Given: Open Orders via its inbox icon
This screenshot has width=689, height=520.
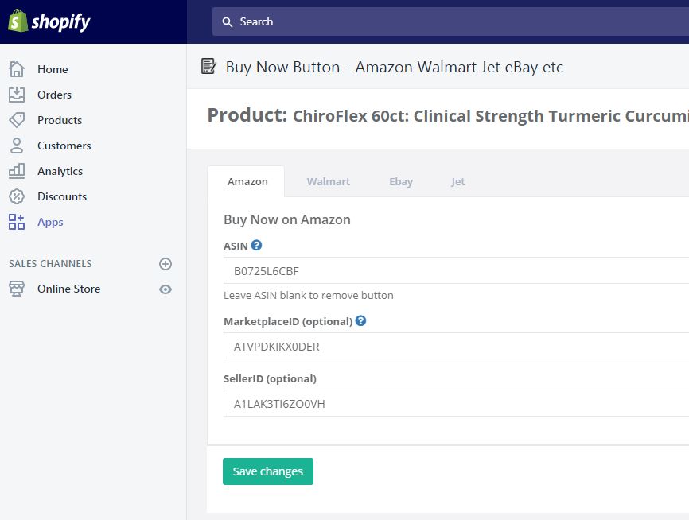Looking at the screenshot, I should (x=17, y=95).
